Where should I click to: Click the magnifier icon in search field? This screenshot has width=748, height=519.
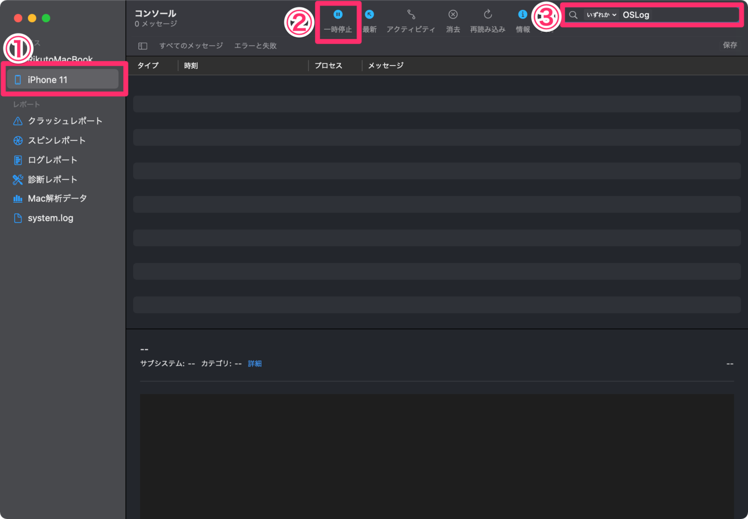[x=573, y=15]
